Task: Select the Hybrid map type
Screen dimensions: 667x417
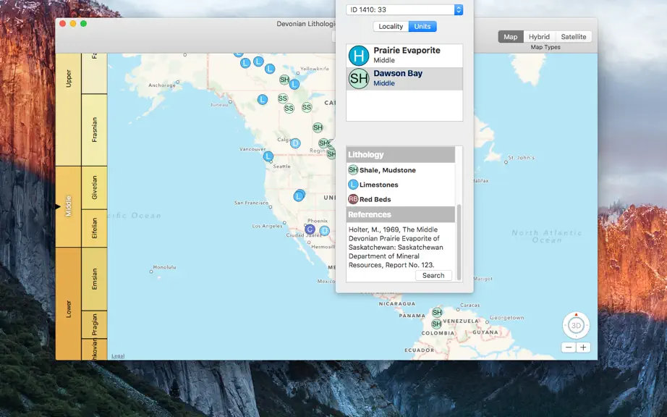Action: [x=539, y=37]
